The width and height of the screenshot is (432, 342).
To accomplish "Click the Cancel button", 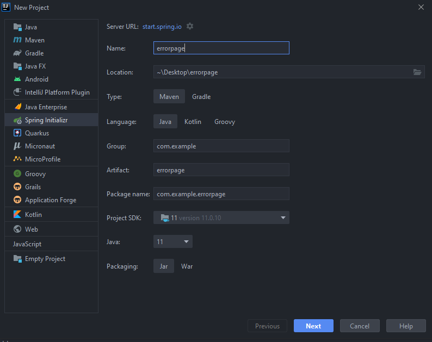I will 360,326.
